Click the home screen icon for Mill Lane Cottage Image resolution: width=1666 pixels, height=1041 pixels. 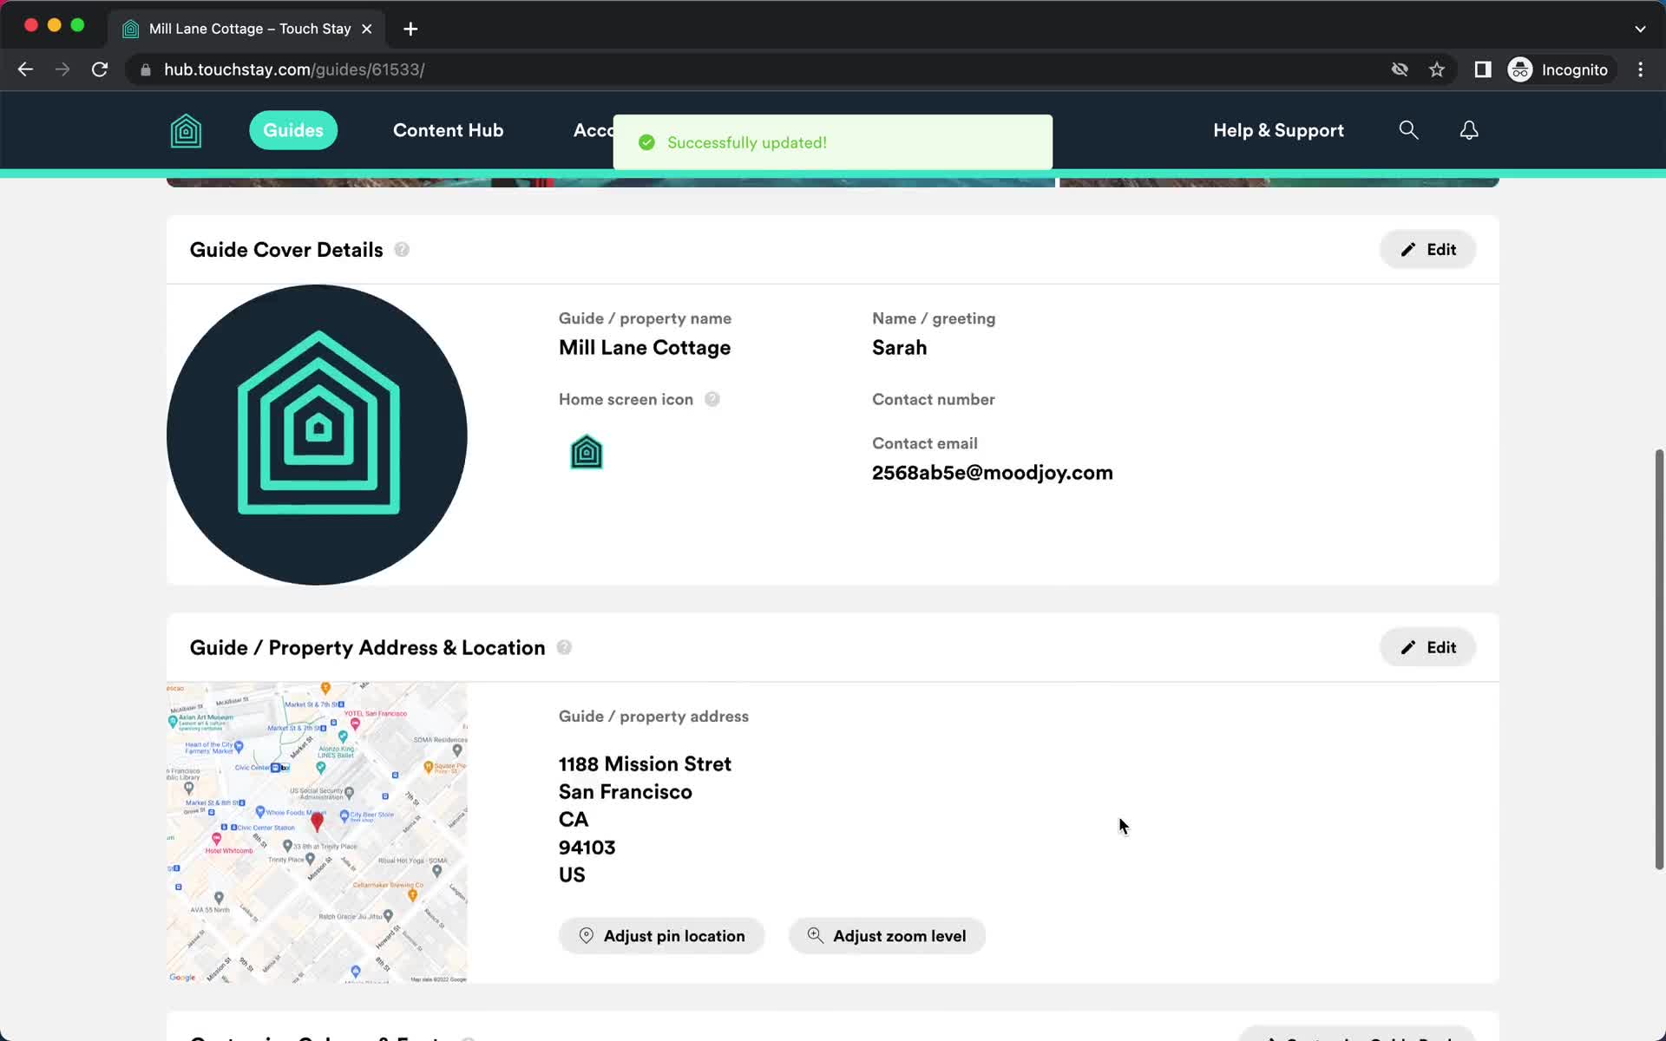click(586, 452)
